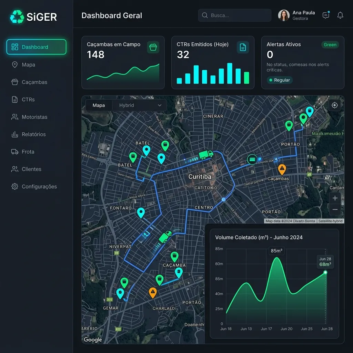This screenshot has width=353, height=353.
Task: Click the green circular depot marker
Action: point(252,159)
